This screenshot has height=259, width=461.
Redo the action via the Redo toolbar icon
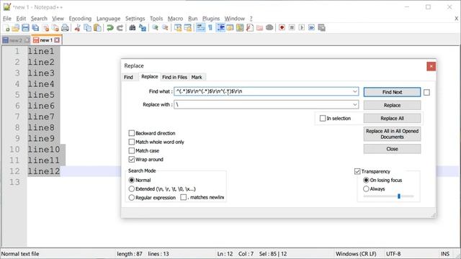click(120, 28)
